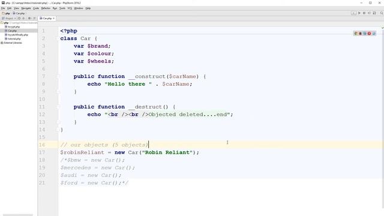This screenshot has height=216, width=384.
Task: Click the fold end marker at line 14
Action: 58,130
